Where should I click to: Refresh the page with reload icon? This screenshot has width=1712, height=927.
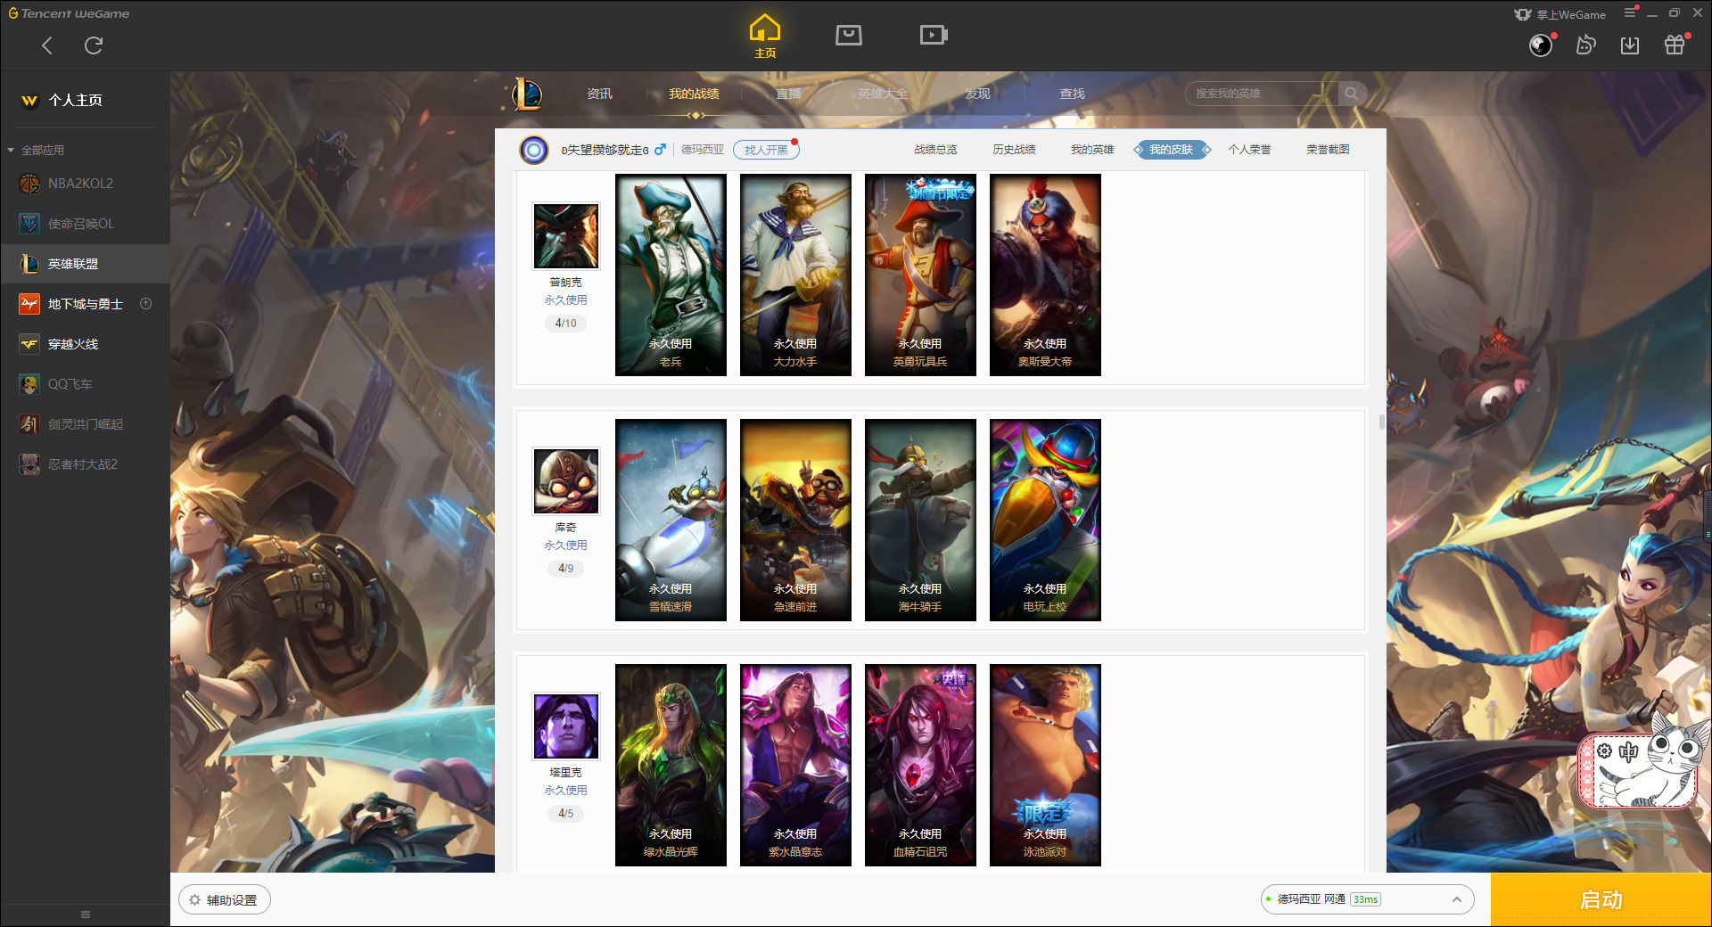click(94, 45)
